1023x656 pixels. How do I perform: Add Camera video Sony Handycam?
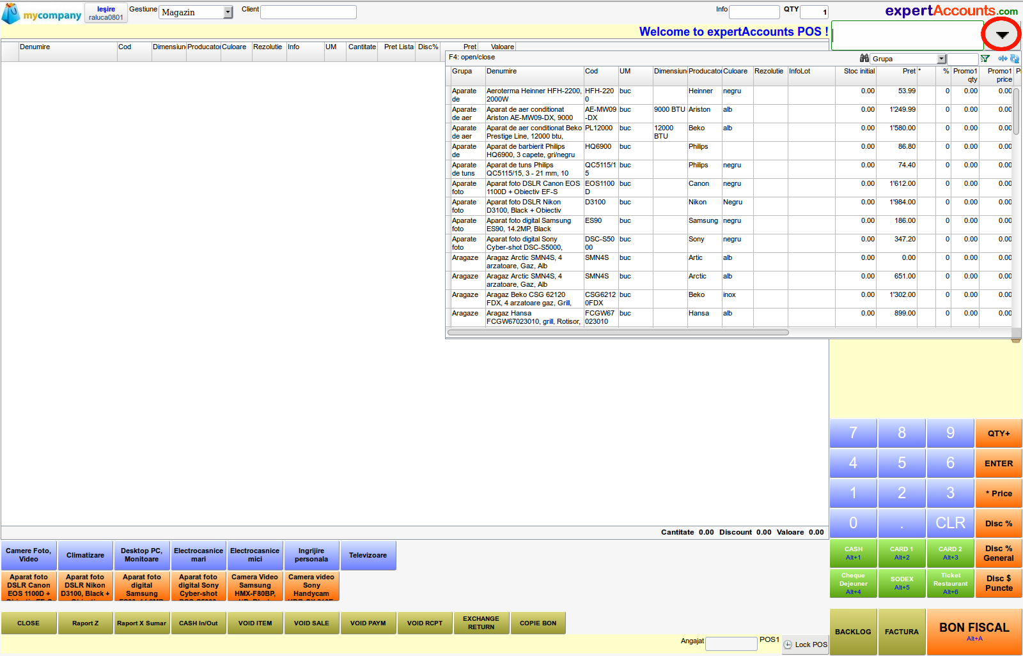click(x=311, y=586)
